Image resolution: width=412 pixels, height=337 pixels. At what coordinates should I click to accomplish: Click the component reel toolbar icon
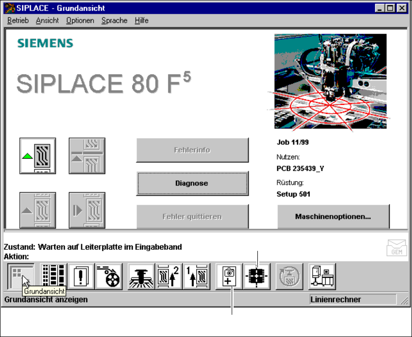pyautogui.click(x=109, y=276)
